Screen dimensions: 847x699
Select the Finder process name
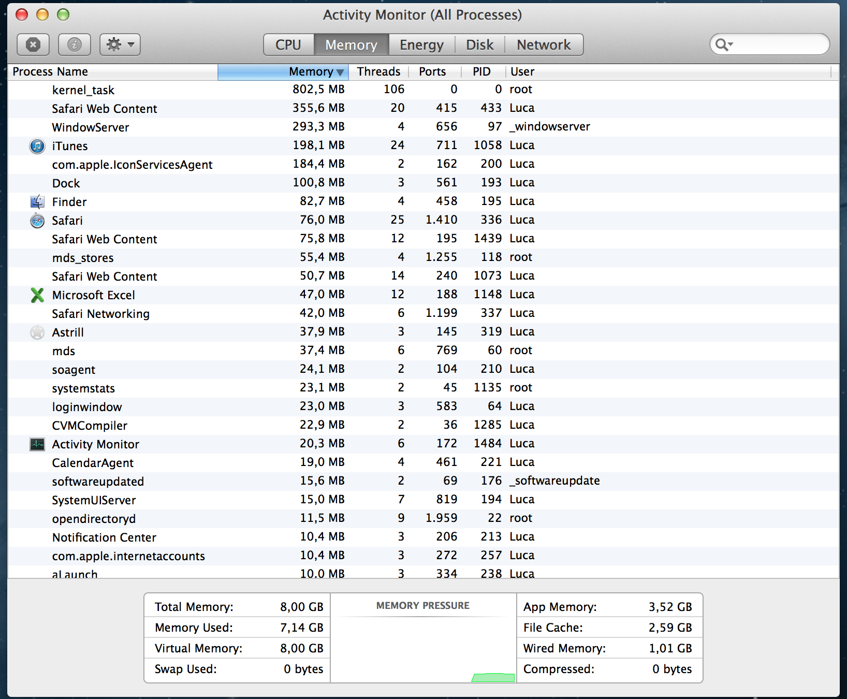click(69, 202)
